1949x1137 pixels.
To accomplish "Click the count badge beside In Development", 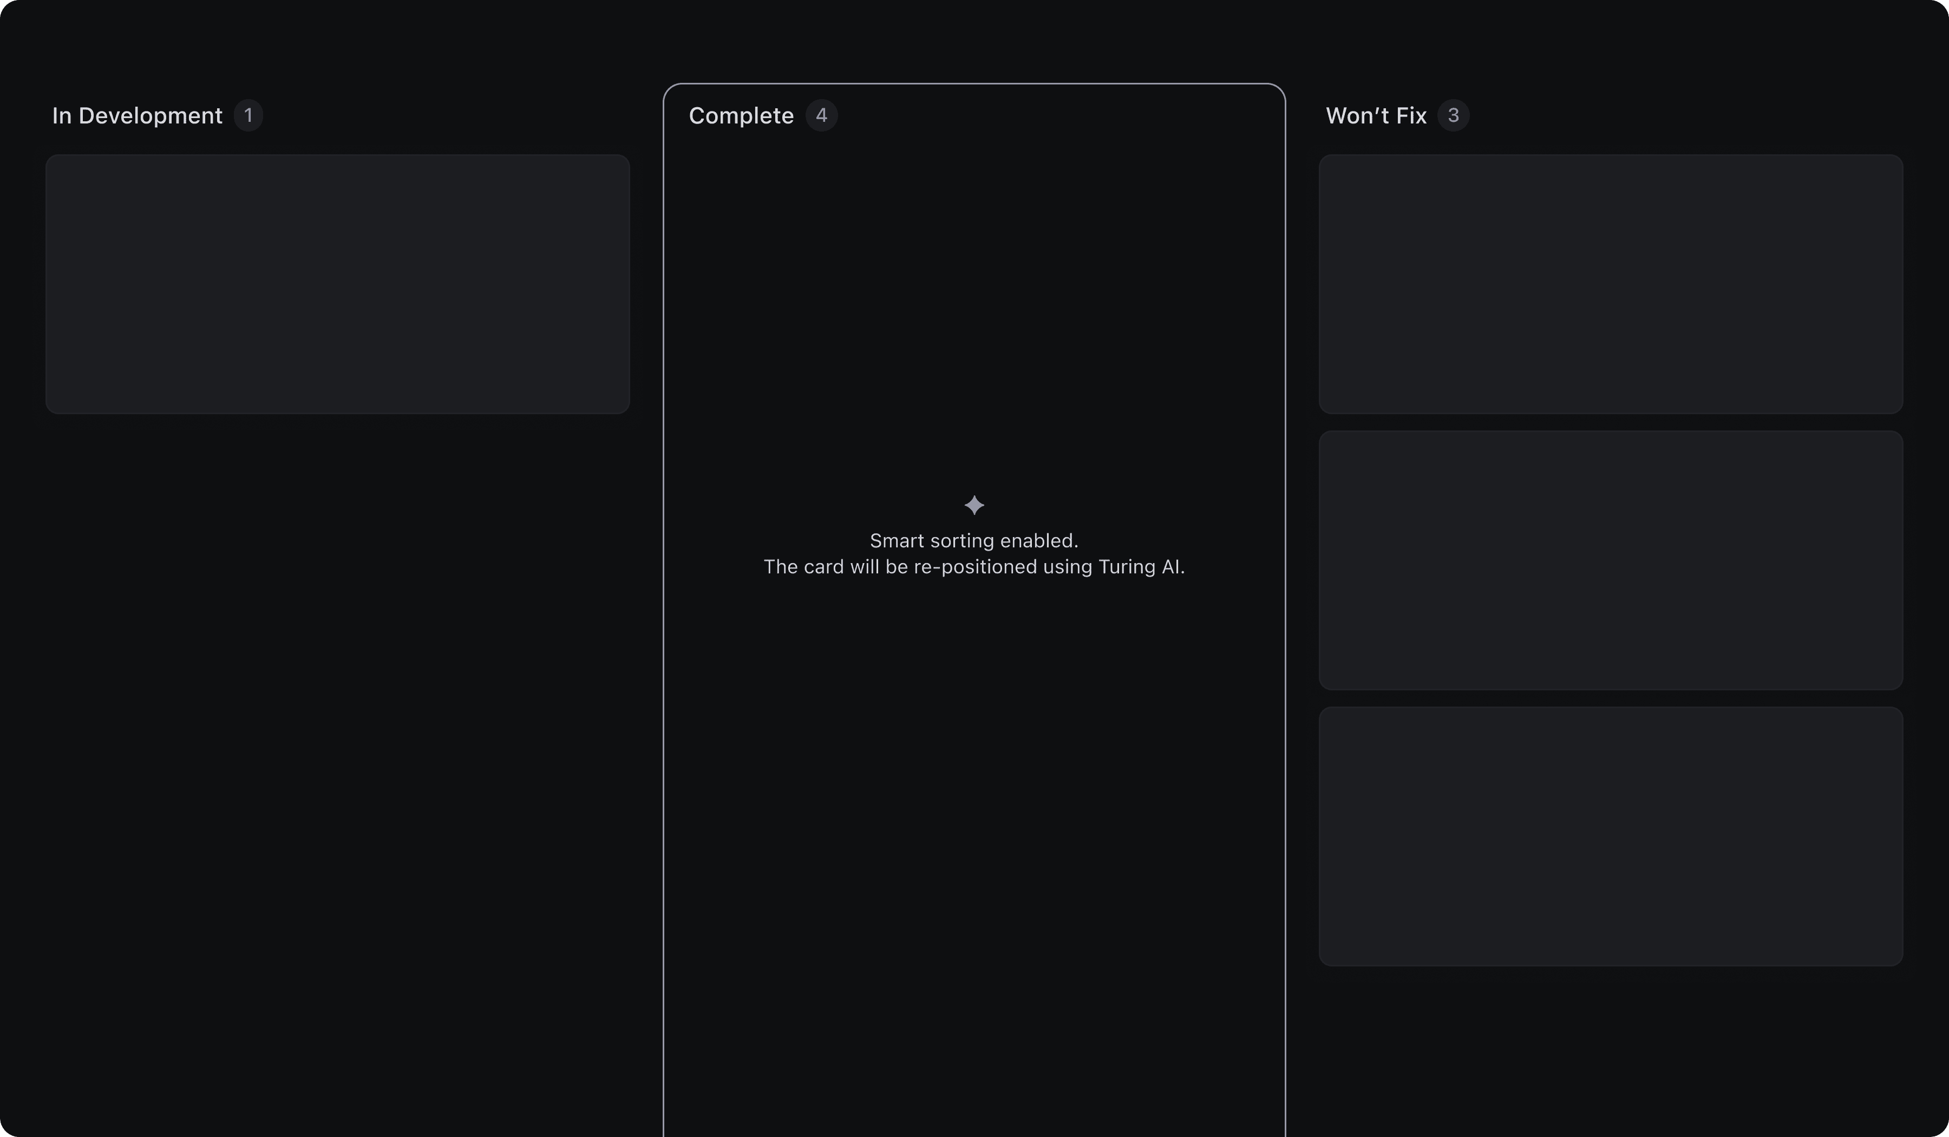I will click(248, 115).
